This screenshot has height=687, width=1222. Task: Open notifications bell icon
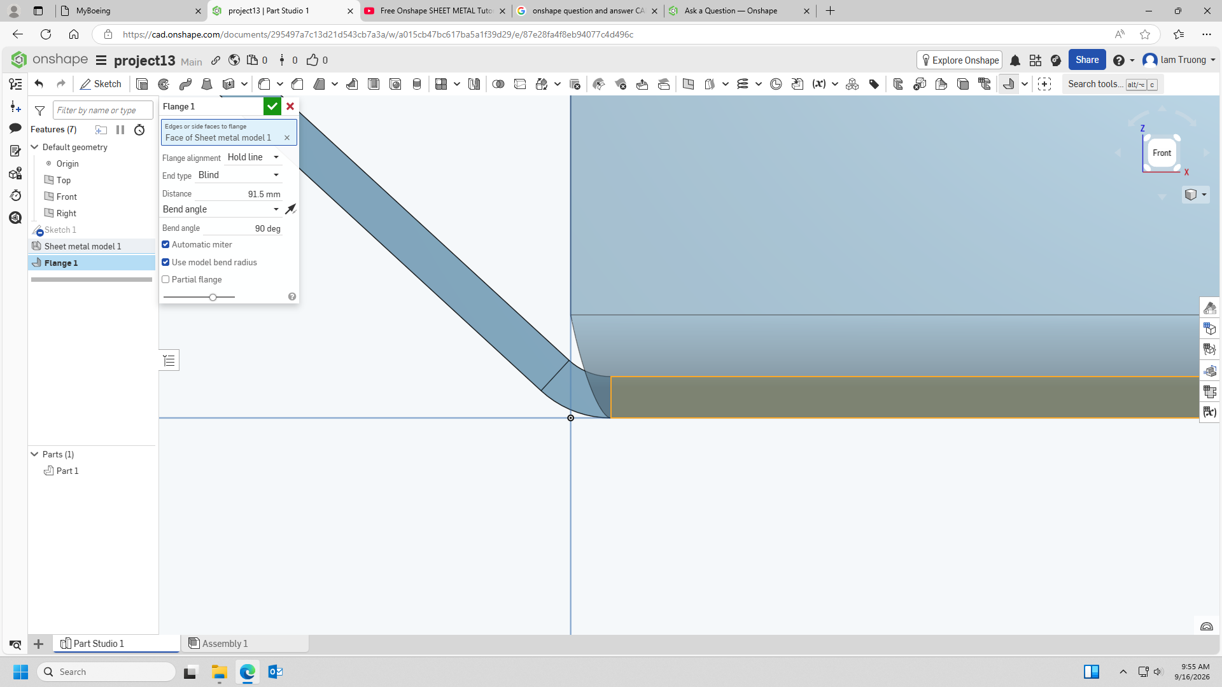(x=1015, y=60)
